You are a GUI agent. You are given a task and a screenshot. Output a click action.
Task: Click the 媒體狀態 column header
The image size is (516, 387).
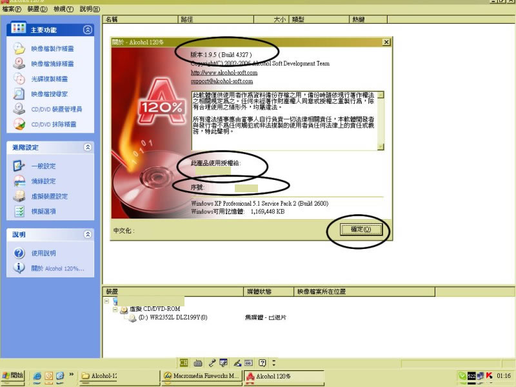click(x=268, y=292)
